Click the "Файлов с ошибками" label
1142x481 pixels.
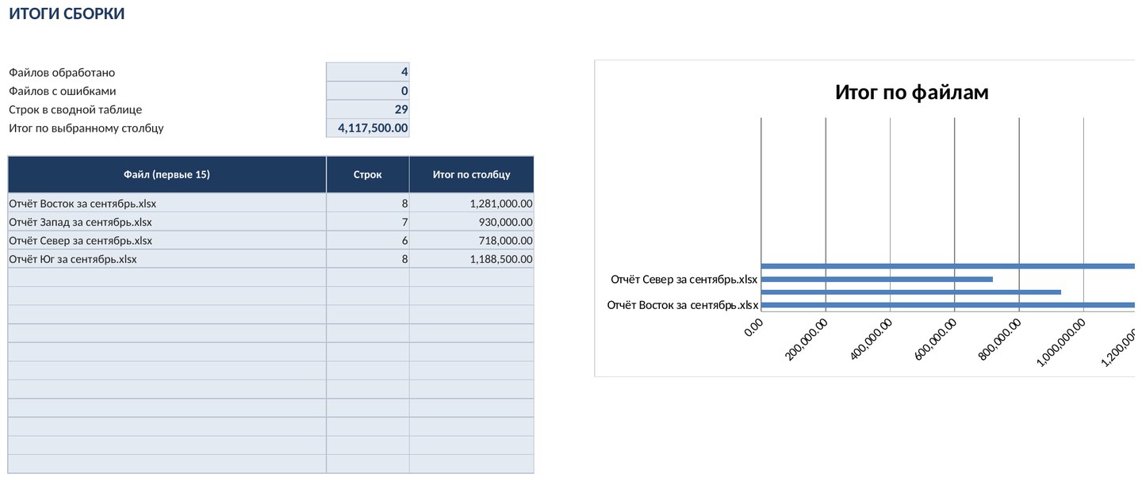(63, 90)
